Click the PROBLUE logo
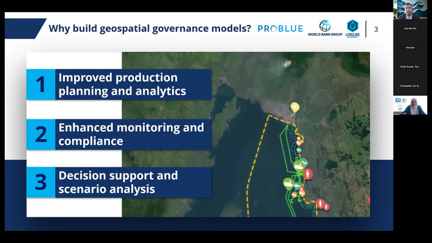 pos(280,28)
